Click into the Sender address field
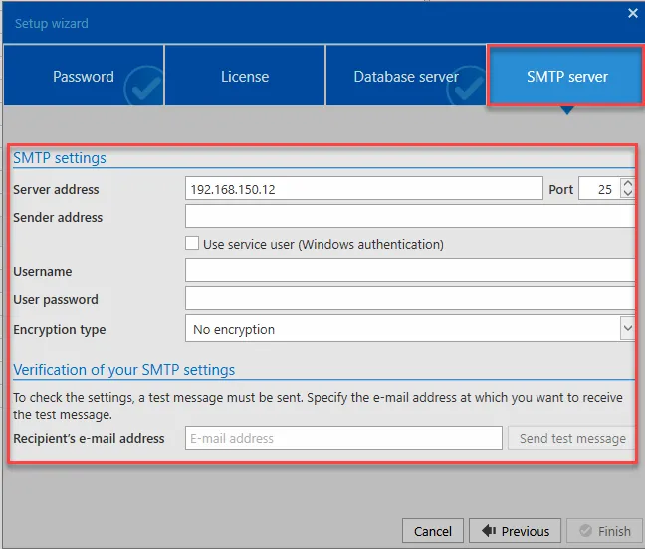 (x=410, y=216)
